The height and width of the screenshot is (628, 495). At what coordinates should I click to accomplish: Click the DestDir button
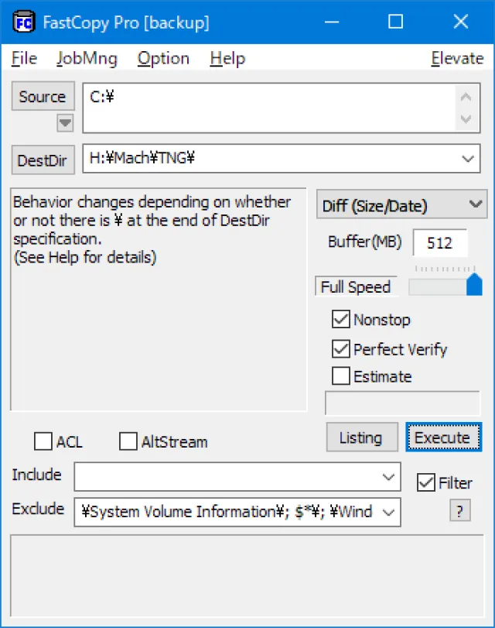tap(43, 160)
